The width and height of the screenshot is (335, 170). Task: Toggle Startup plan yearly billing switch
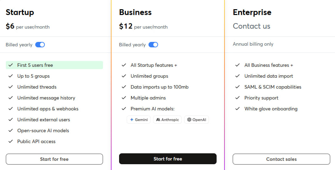[x=40, y=45]
